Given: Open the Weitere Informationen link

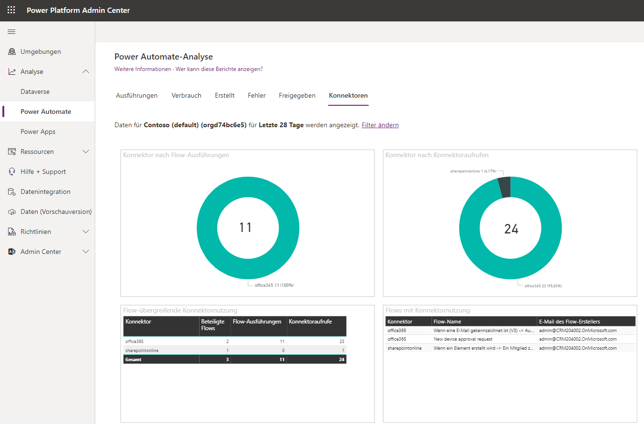Looking at the screenshot, I should point(142,69).
